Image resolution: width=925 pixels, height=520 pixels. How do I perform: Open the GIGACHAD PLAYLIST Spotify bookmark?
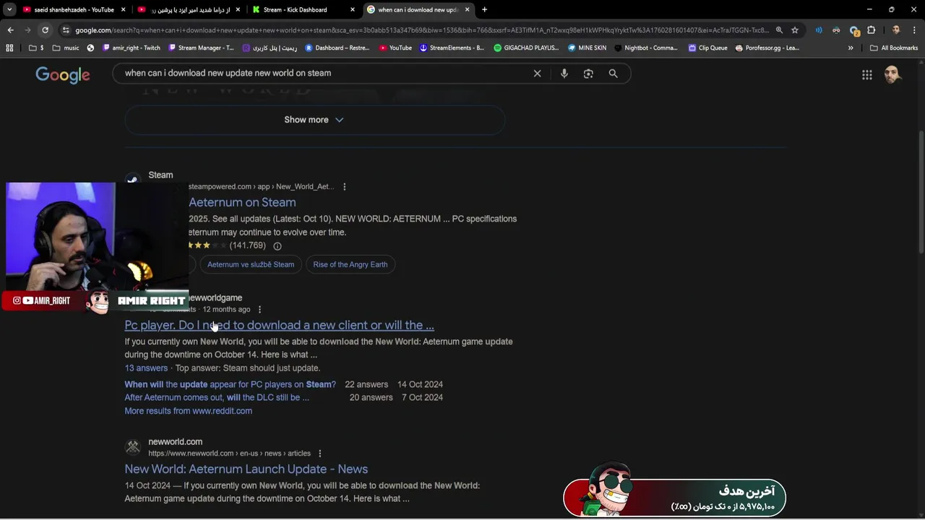click(526, 48)
